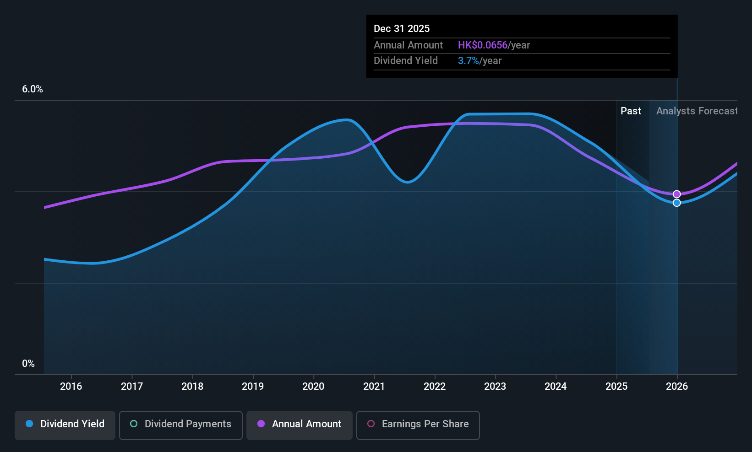Toggle the Annual Amount series
The height and width of the screenshot is (452, 752).
300,425
